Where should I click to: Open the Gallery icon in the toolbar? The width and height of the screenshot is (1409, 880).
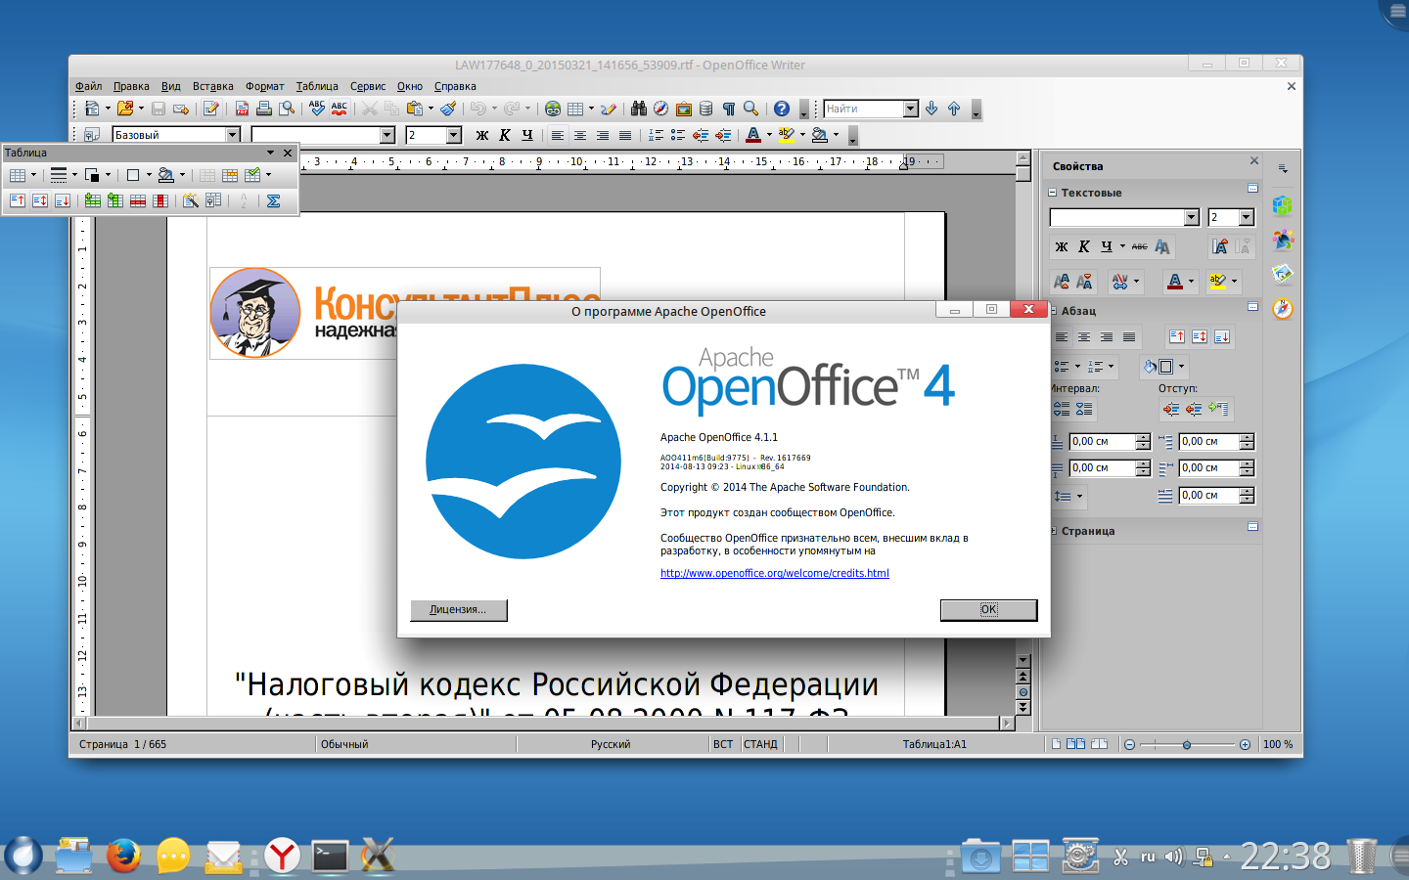pyautogui.click(x=684, y=109)
